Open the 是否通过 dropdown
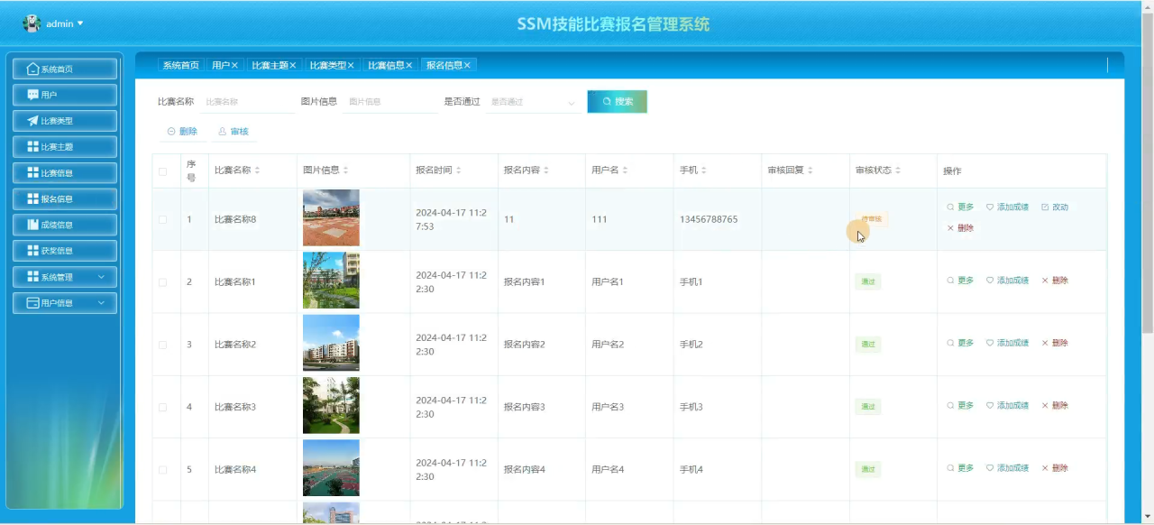The height and width of the screenshot is (525, 1154). [533, 102]
